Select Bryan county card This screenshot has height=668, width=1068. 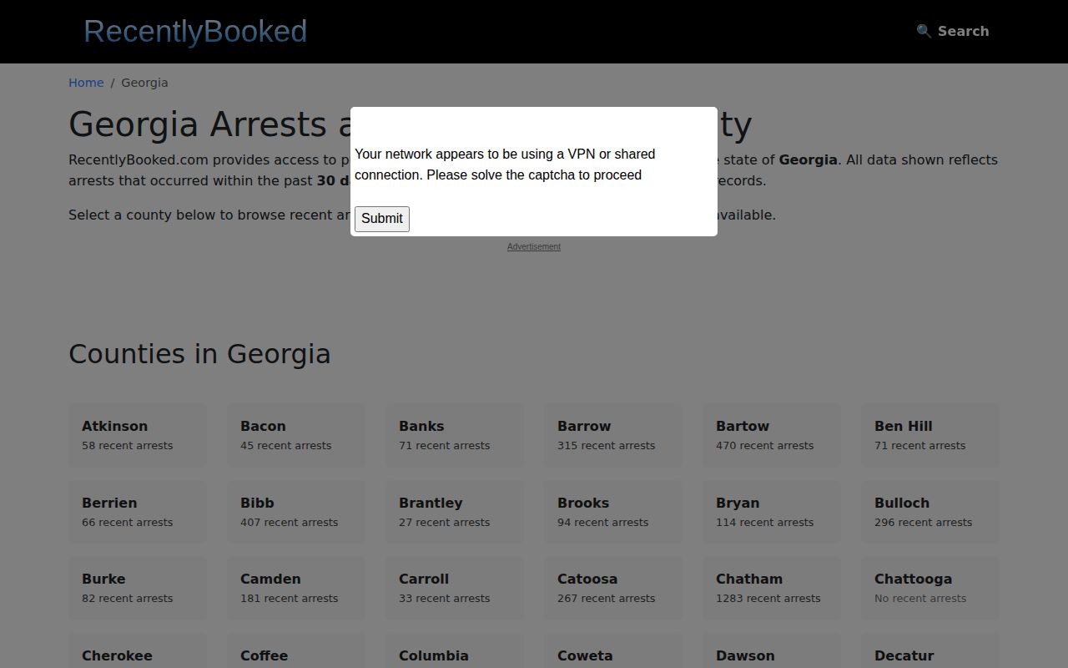point(772,512)
